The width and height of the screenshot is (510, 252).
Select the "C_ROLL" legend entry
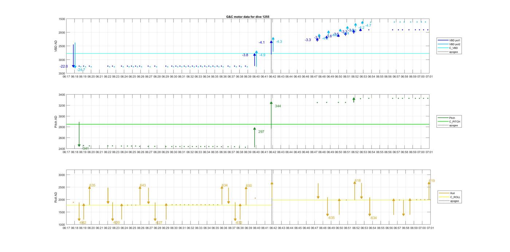455,197
